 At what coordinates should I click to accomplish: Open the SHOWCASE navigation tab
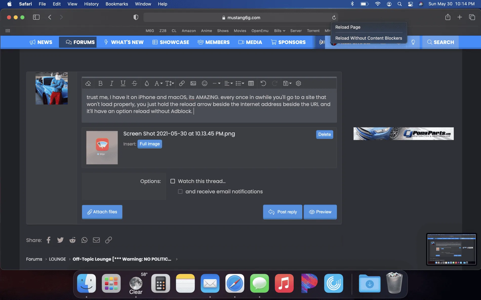171,42
